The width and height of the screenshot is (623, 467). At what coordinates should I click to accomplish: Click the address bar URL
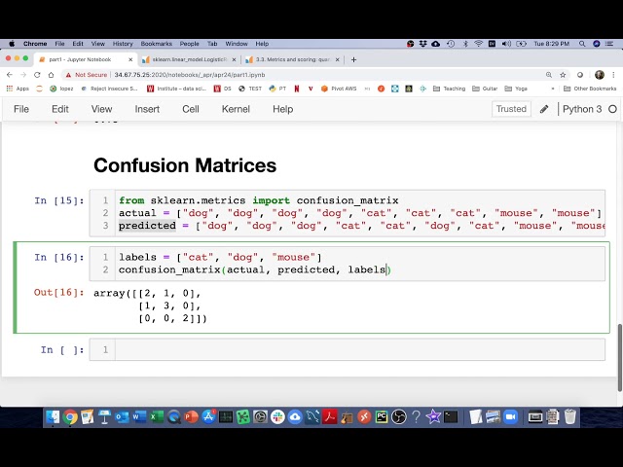tap(190, 75)
